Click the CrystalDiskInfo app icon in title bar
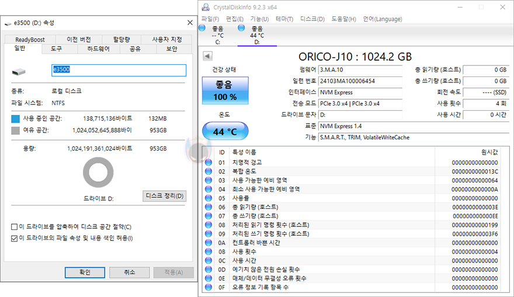Viewport: 514px width, 297px height. tap(206, 7)
